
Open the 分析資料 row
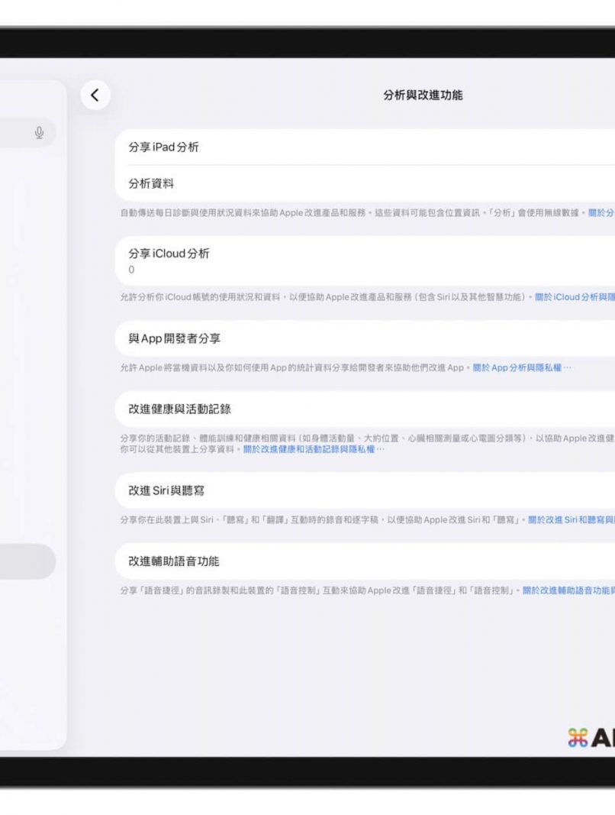[366, 184]
